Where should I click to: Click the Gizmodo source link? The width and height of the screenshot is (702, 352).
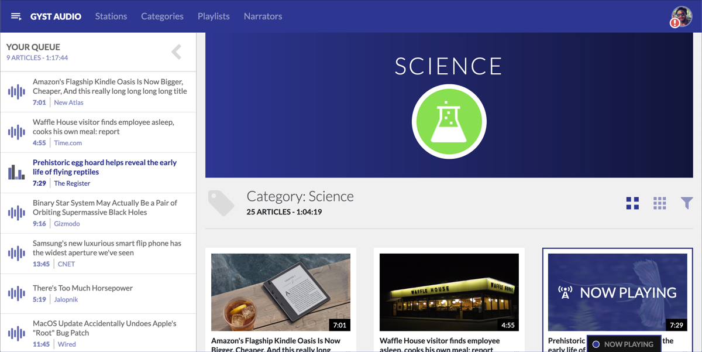pos(67,224)
